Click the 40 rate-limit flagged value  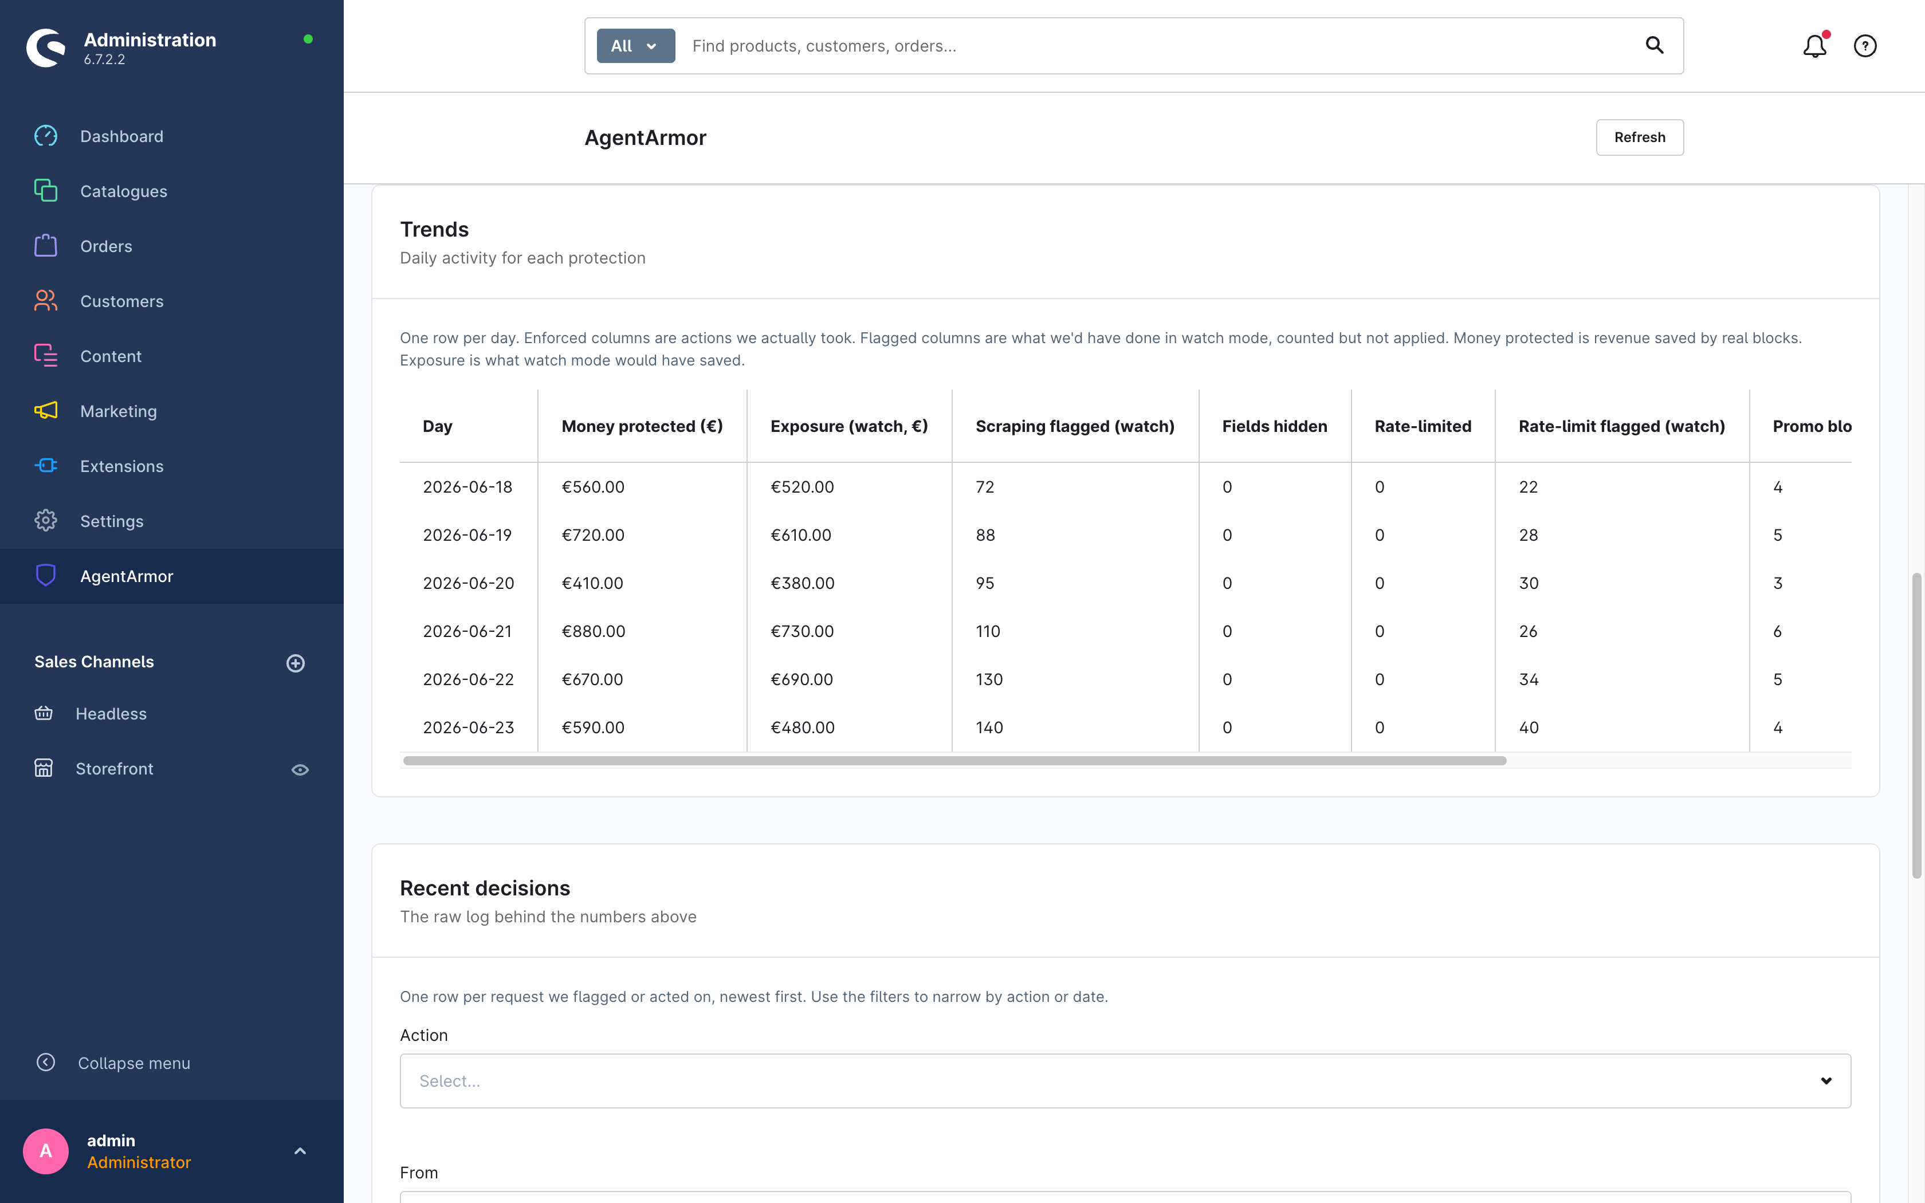1528,727
